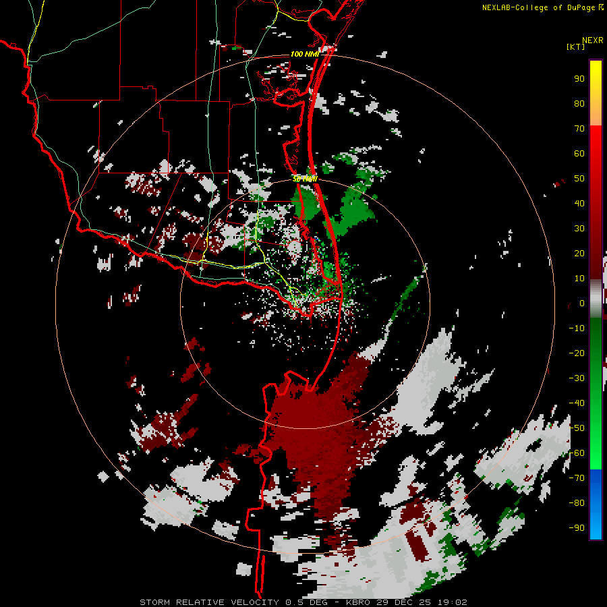Click the 40 knot scale label
This screenshot has width=607, height=607.
(x=579, y=204)
